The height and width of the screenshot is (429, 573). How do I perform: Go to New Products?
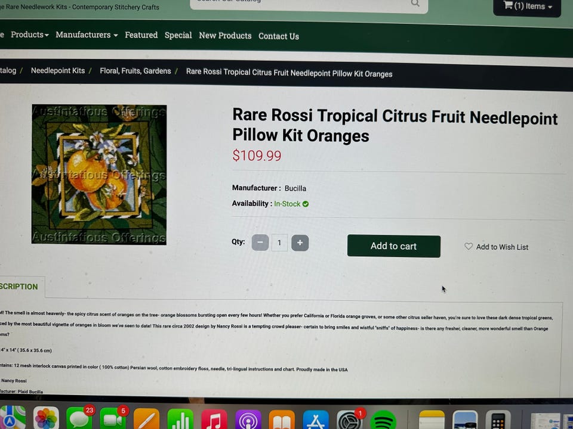(225, 36)
